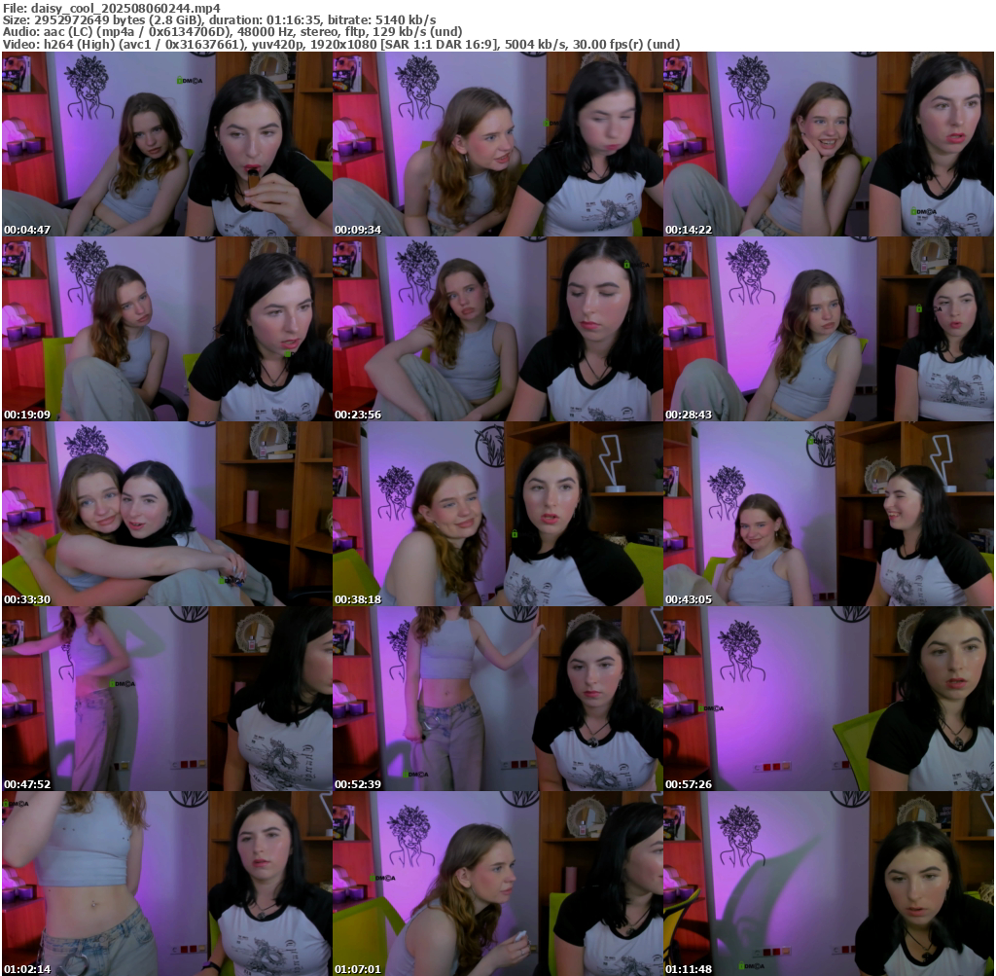Viewport: 996px width, 976px height.
Task: Select the thumbnail stamped 00:04:47
Action: point(166,144)
